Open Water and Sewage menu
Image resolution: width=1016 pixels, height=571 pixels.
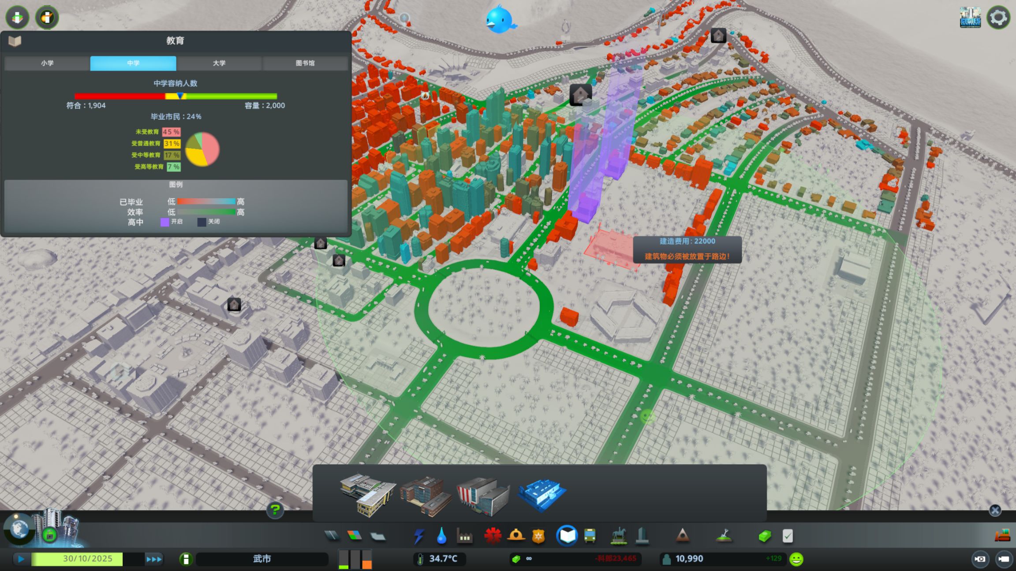point(441,536)
